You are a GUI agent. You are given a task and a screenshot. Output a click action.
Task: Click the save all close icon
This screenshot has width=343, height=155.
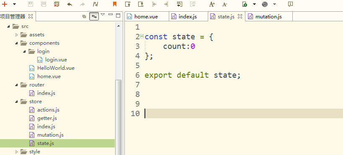pos(57,4)
